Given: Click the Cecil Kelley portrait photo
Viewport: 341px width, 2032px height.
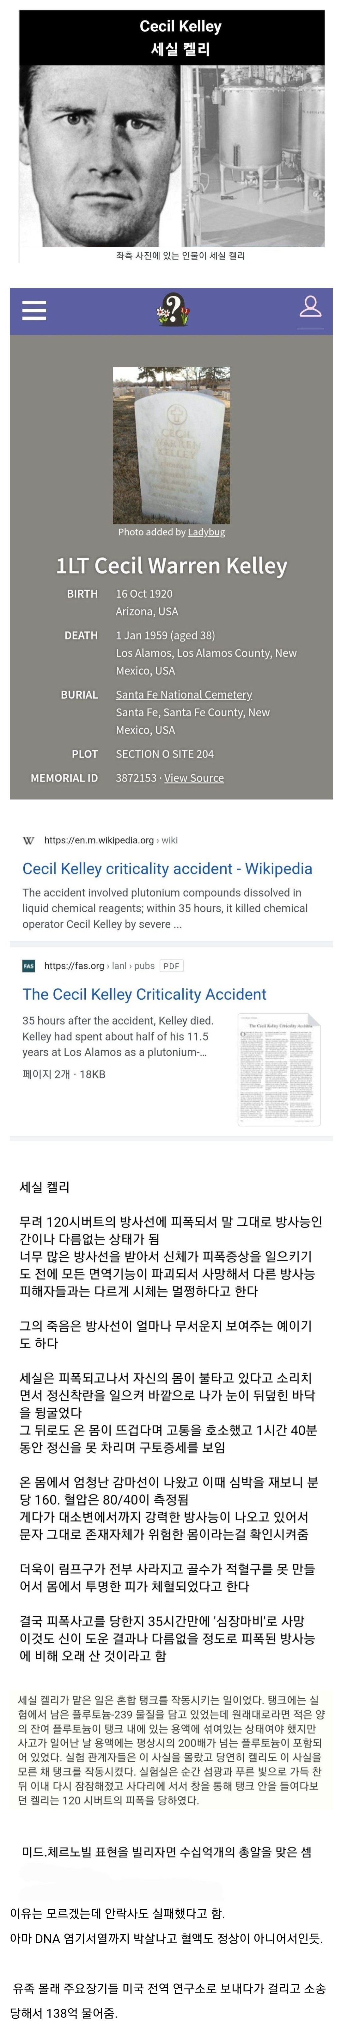Looking at the screenshot, I should coord(100,156).
